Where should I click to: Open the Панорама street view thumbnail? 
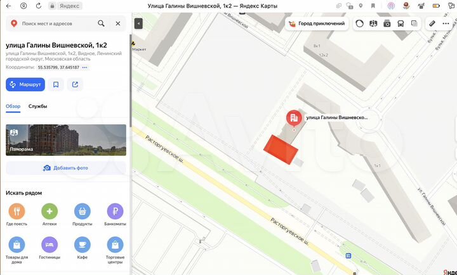pos(66,140)
